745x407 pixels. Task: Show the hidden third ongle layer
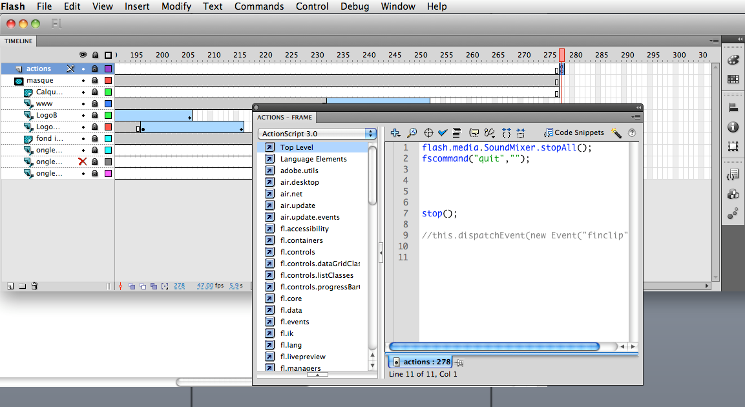pyautogui.click(x=83, y=162)
